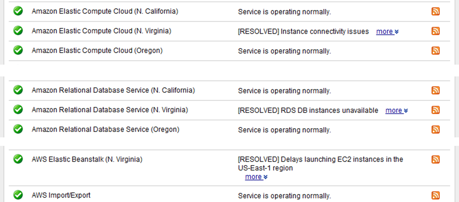Open RSS feed for EC2 N. Virginia
The height and width of the screenshot is (202, 459).
(x=436, y=31)
